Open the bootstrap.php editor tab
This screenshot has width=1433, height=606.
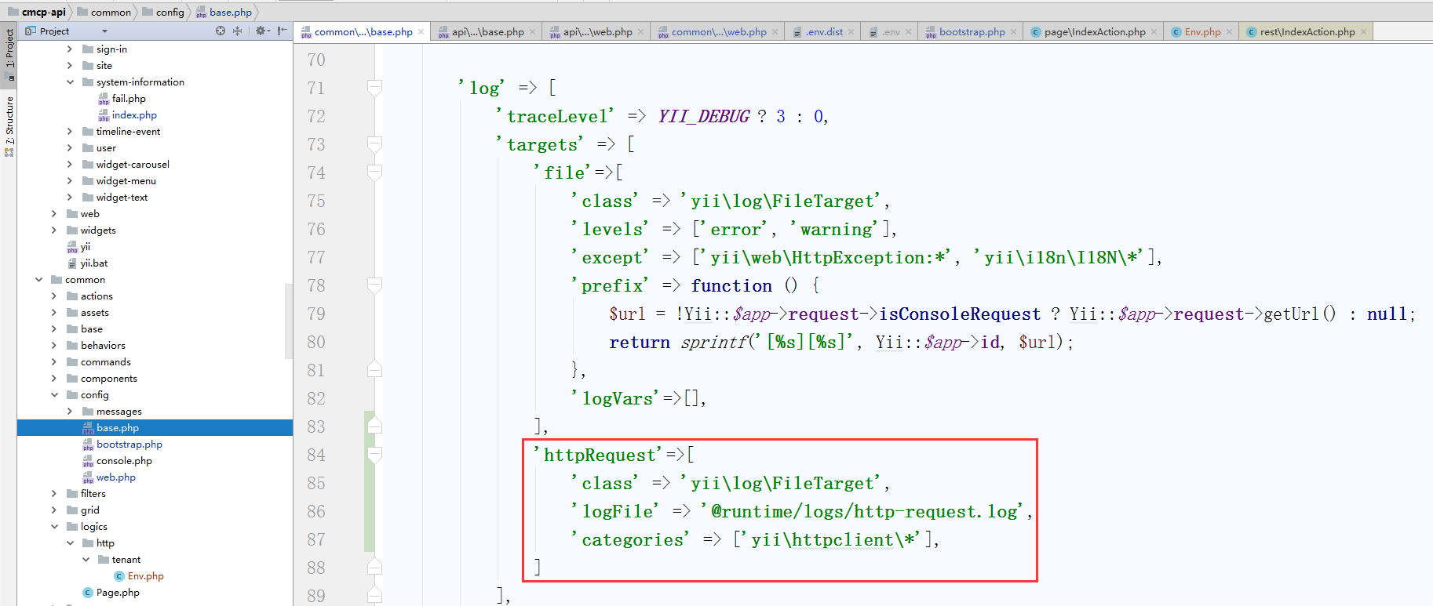971,32
